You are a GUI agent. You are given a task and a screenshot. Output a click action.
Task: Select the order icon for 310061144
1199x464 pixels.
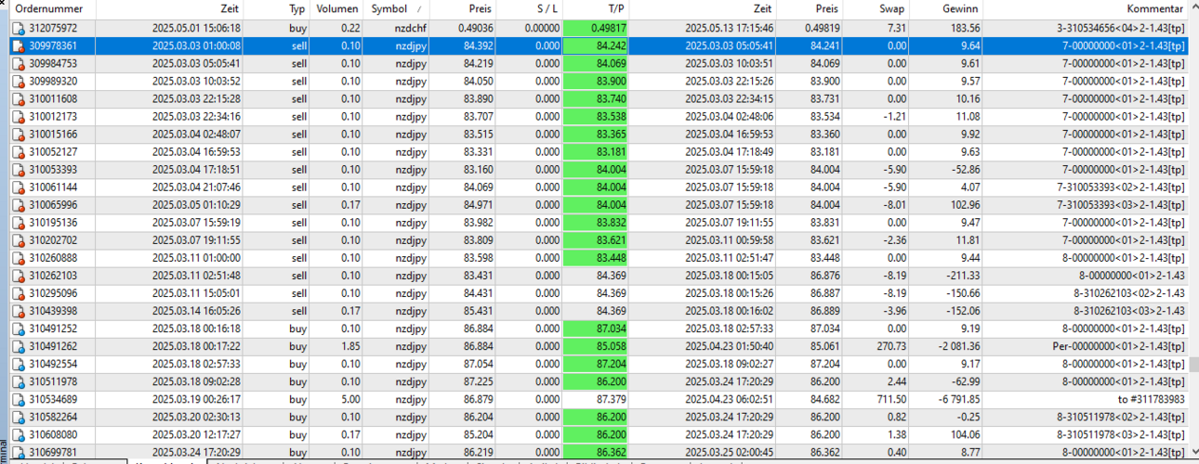(x=19, y=187)
